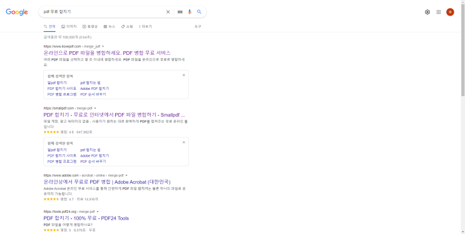
Task: Click '알pdf 합치기' under the ilovepdf result
Action: (57, 83)
